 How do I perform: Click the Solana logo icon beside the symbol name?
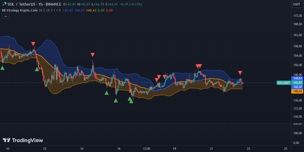click(4, 4)
